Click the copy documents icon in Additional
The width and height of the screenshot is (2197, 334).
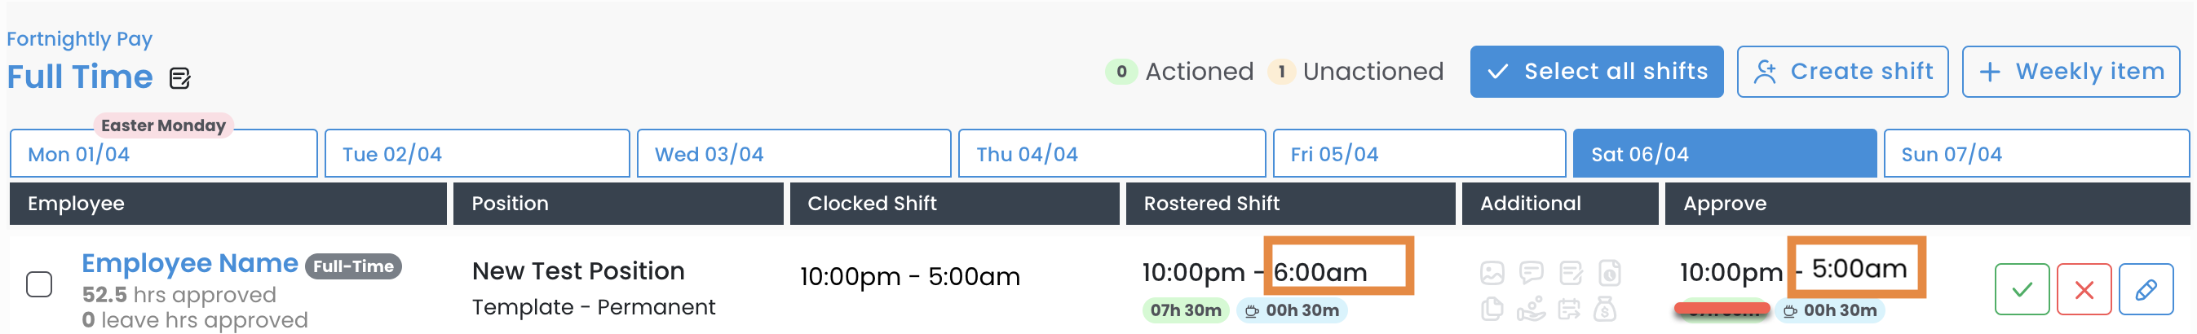pyautogui.click(x=1492, y=309)
